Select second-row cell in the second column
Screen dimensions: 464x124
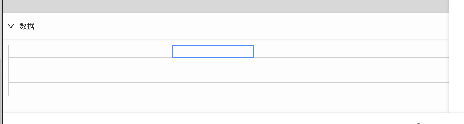tap(131, 64)
